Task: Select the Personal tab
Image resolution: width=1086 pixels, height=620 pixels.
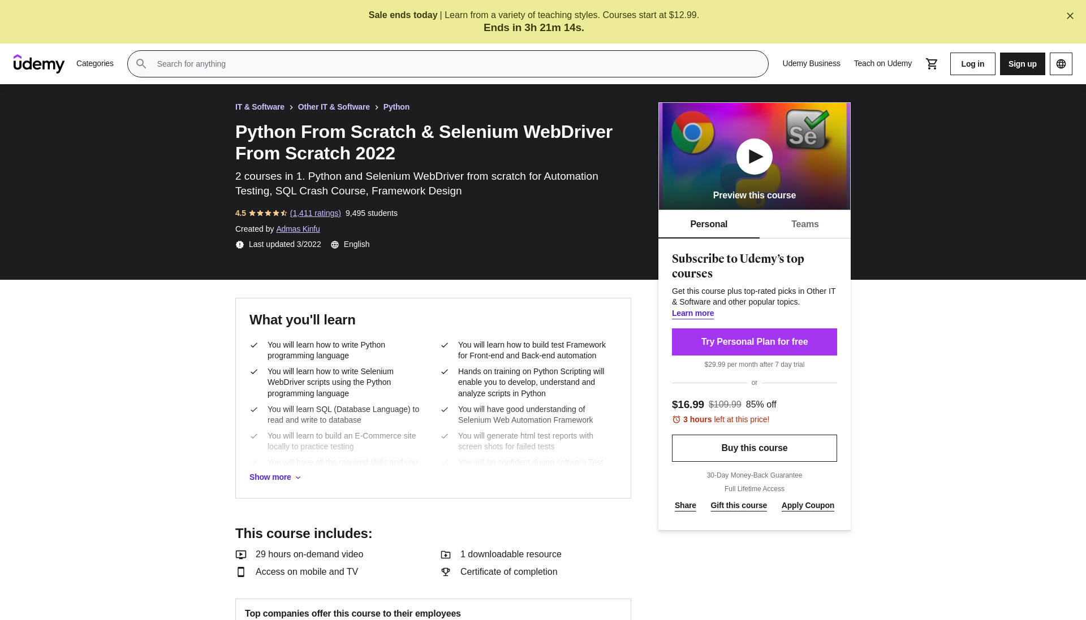Action: [x=709, y=224]
